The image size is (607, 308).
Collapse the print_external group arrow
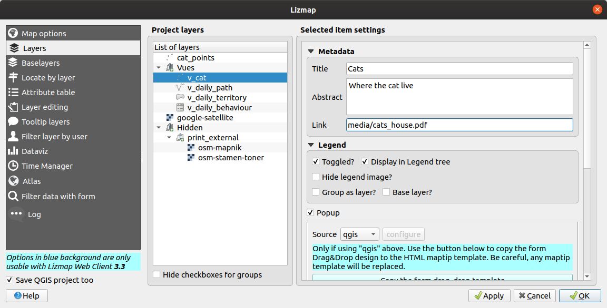coord(169,137)
